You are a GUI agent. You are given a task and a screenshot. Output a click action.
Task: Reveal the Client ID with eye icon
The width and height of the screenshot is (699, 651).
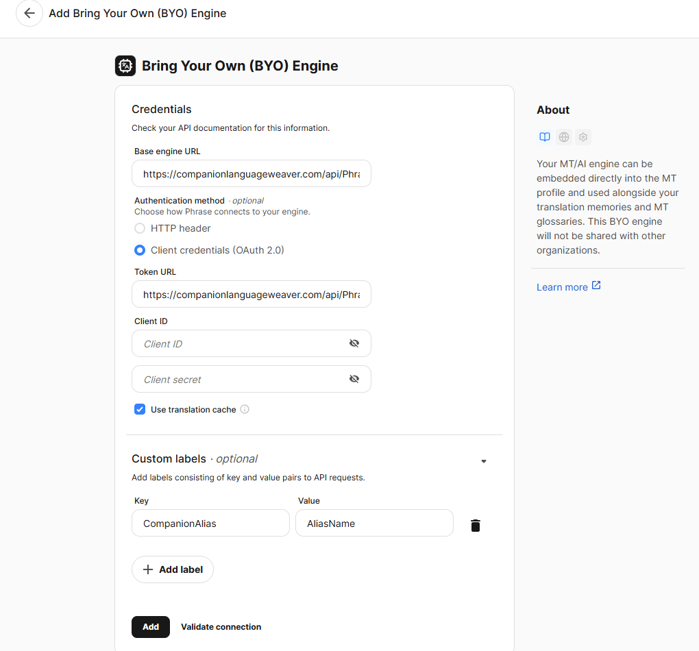(354, 343)
